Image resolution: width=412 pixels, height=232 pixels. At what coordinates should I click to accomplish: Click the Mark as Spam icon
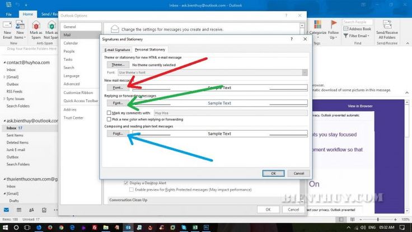point(36,26)
